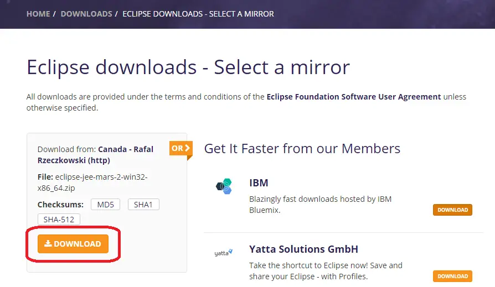
Task: Click the Eclipse downloads page title
Action: pos(188,67)
